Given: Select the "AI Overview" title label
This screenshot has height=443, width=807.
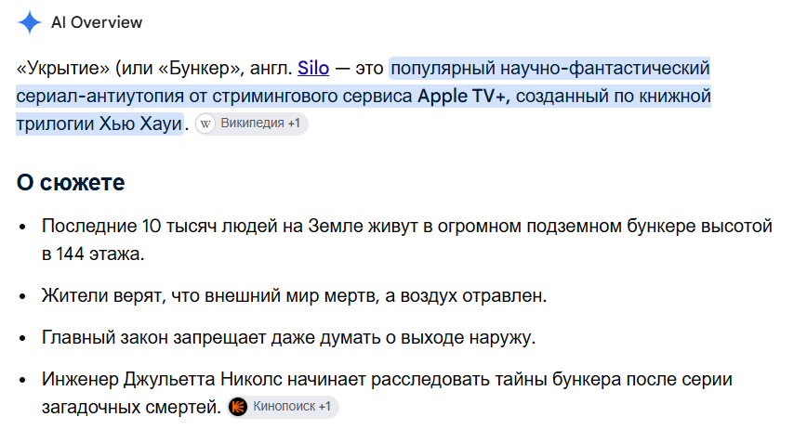Looking at the screenshot, I should pos(97,22).
